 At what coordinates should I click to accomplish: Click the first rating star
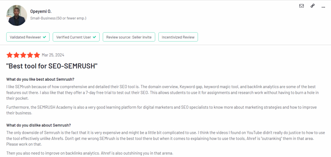(10, 55)
